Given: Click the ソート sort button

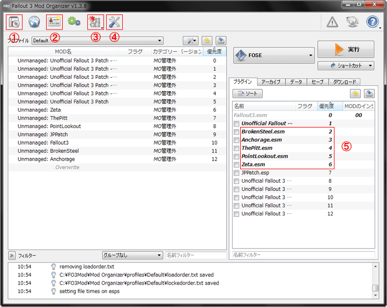Looking at the screenshot, I should pyautogui.click(x=248, y=94).
